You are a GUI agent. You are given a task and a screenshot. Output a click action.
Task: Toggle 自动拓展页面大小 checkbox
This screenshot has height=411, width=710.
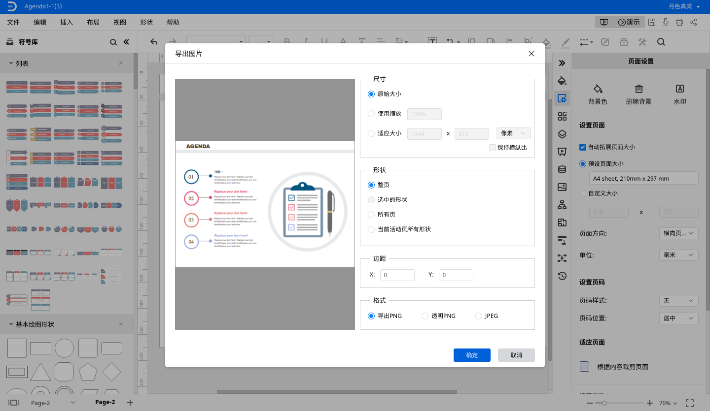point(583,147)
